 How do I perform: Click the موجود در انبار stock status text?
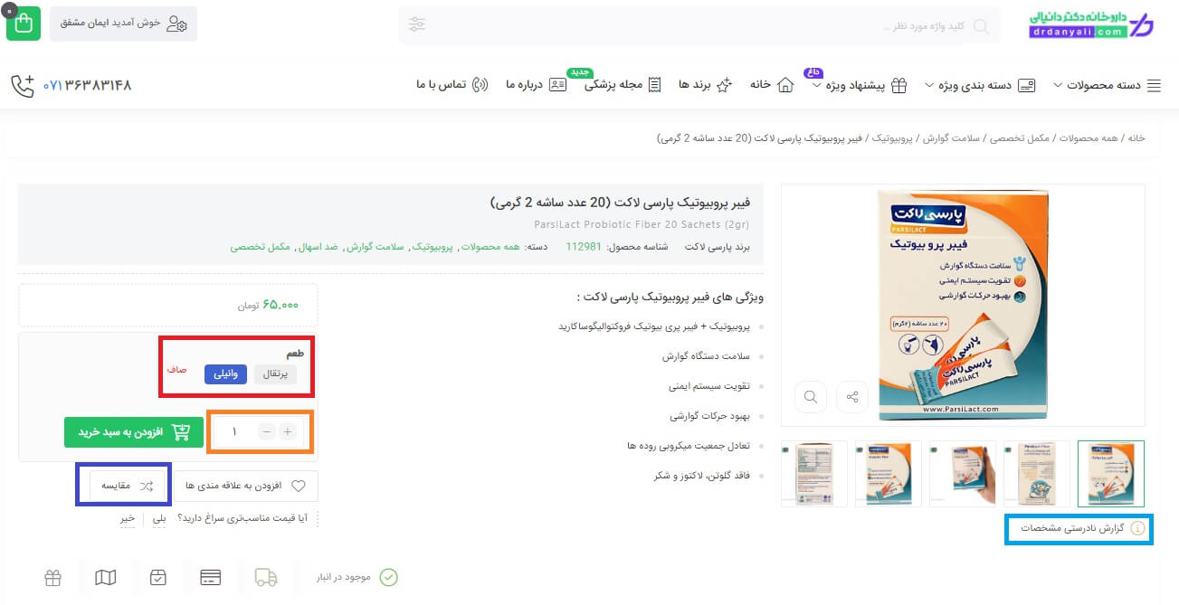tap(344, 577)
